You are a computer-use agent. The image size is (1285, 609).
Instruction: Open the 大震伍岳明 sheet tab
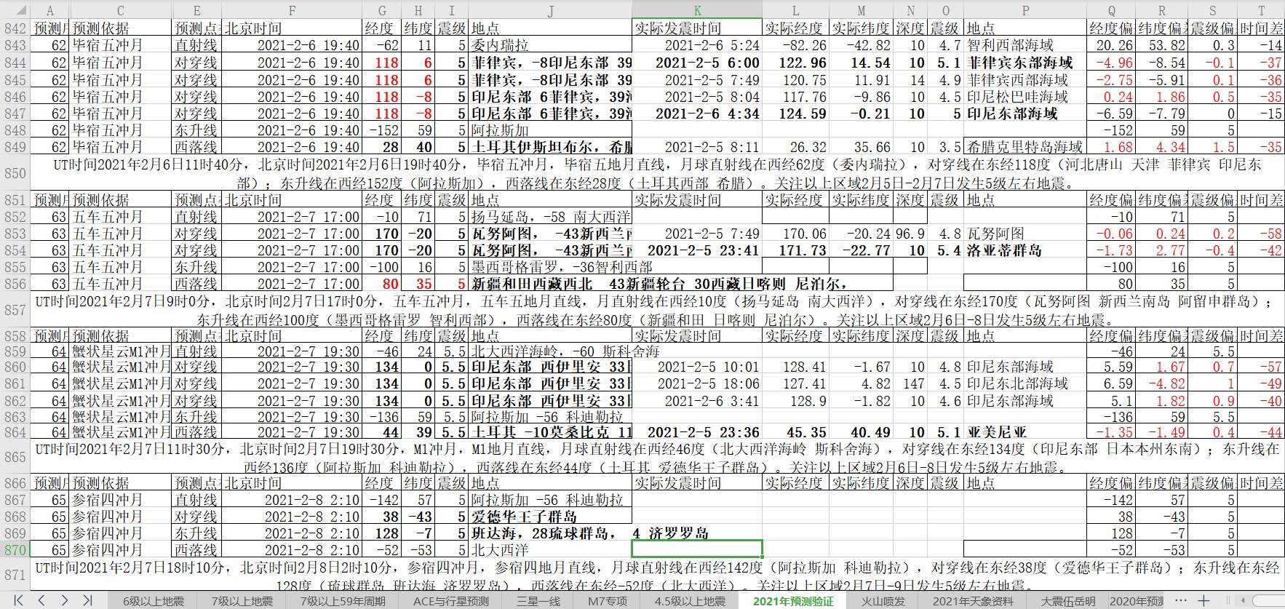click(1067, 601)
